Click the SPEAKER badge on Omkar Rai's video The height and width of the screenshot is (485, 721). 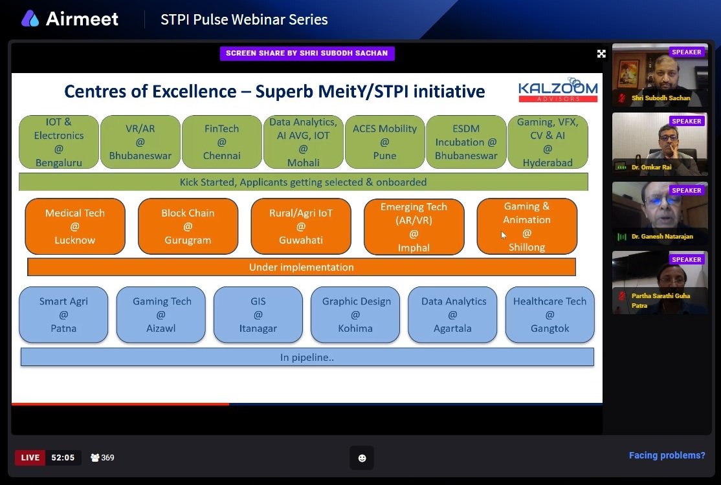click(687, 122)
